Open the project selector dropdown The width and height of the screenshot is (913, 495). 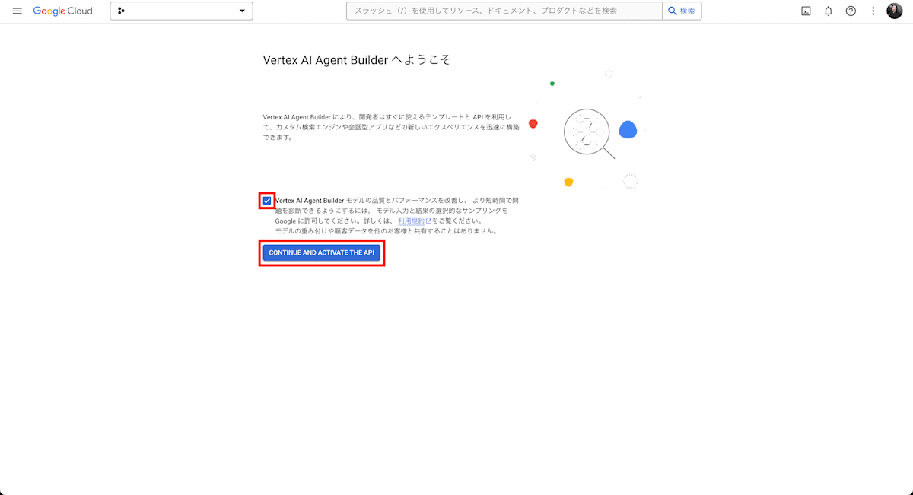181,11
